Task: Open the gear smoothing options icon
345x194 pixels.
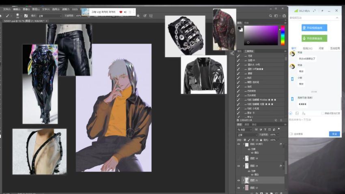Action: pos(138,16)
